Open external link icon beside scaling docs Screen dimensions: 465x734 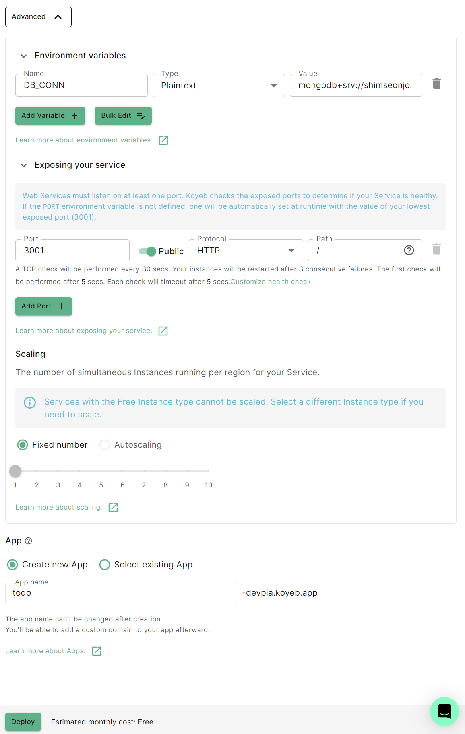coord(113,508)
